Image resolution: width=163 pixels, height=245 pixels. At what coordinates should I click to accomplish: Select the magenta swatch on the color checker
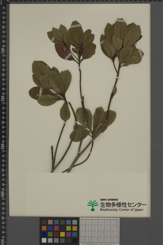click(x=68, y=234)
